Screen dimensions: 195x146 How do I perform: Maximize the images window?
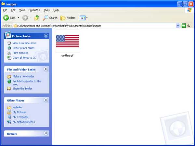click(x=185, y=4)
